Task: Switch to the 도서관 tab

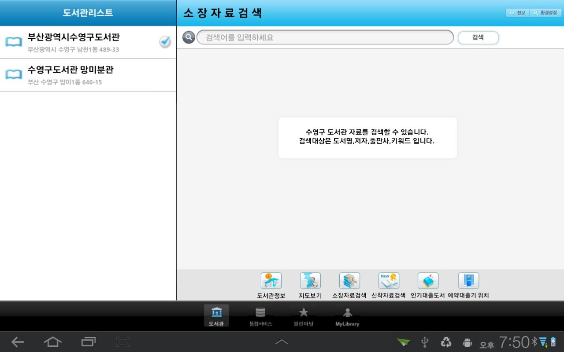Action: tap(216, 316)
